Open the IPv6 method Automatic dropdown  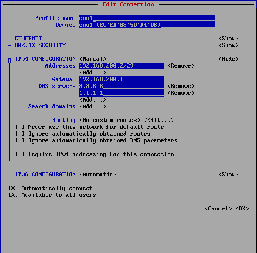98,175
